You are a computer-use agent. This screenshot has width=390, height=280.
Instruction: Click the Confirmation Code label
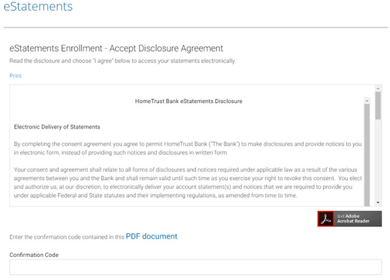pyautogui.click(x=34, y=255)
